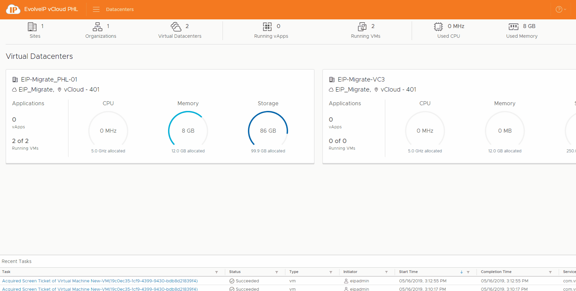Click the Used Memory icon
The height and width of the screenshot is (291, 576).
(x=513, y=26)
